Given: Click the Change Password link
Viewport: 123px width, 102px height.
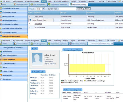Looking at the screenshot, I should pos(50,64).
